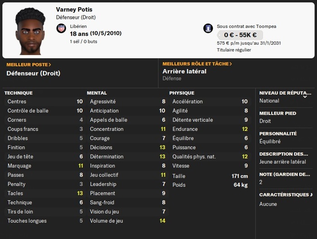The height and width of the screenshot is (239, 317).
Task: Click the Mental column header
Action: [x=97, y=93]
